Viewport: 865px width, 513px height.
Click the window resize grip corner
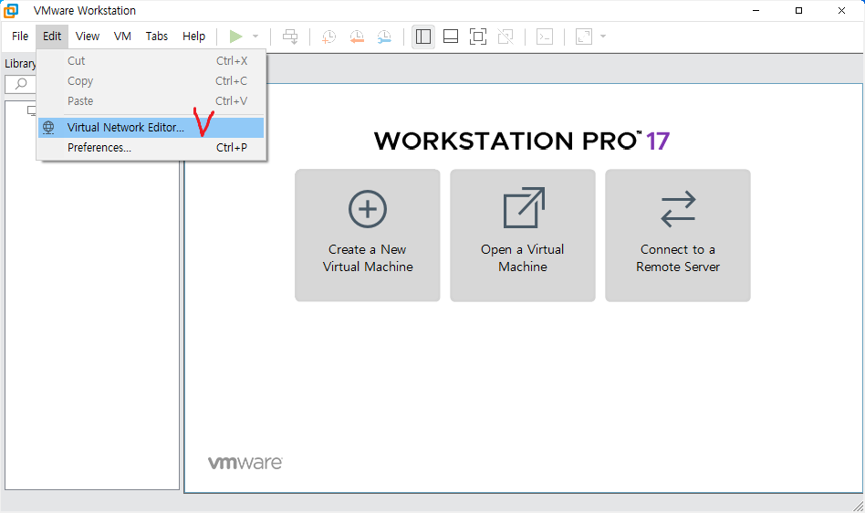858,506
